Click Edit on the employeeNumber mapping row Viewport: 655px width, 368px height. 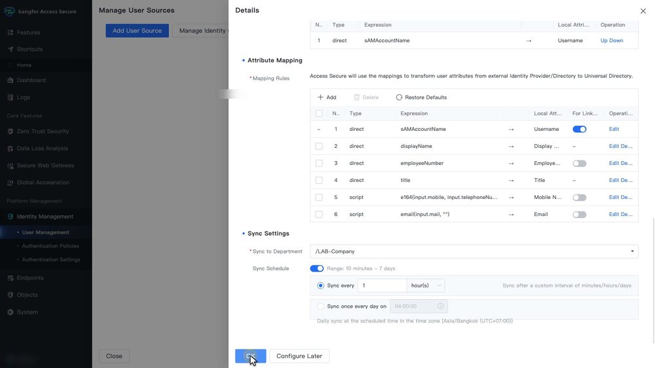(x=614, y=163)
